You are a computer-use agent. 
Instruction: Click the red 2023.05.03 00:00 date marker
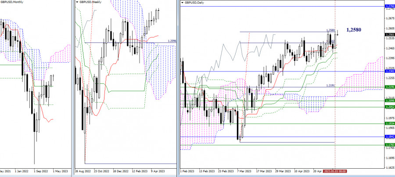click(334, 171)
